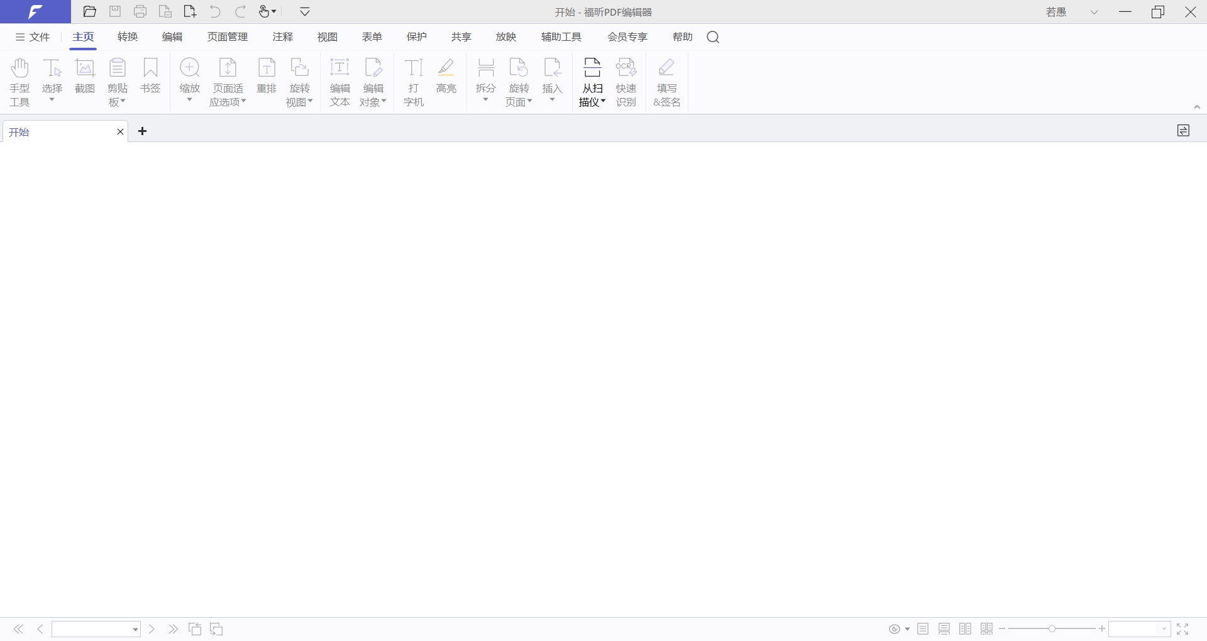Enable single page view mode
Screen dimensions: 1207x641
click(923, 629)
